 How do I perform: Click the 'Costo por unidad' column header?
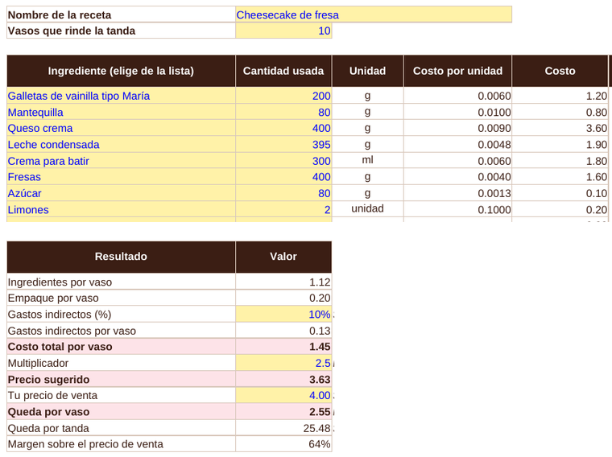point(457,71)
